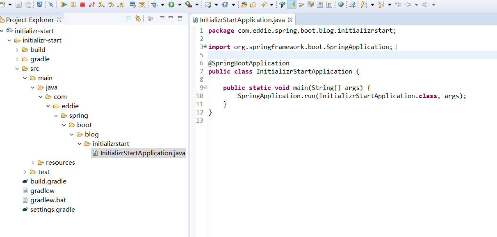Click the Search flashlight icon

pos(263,4)
